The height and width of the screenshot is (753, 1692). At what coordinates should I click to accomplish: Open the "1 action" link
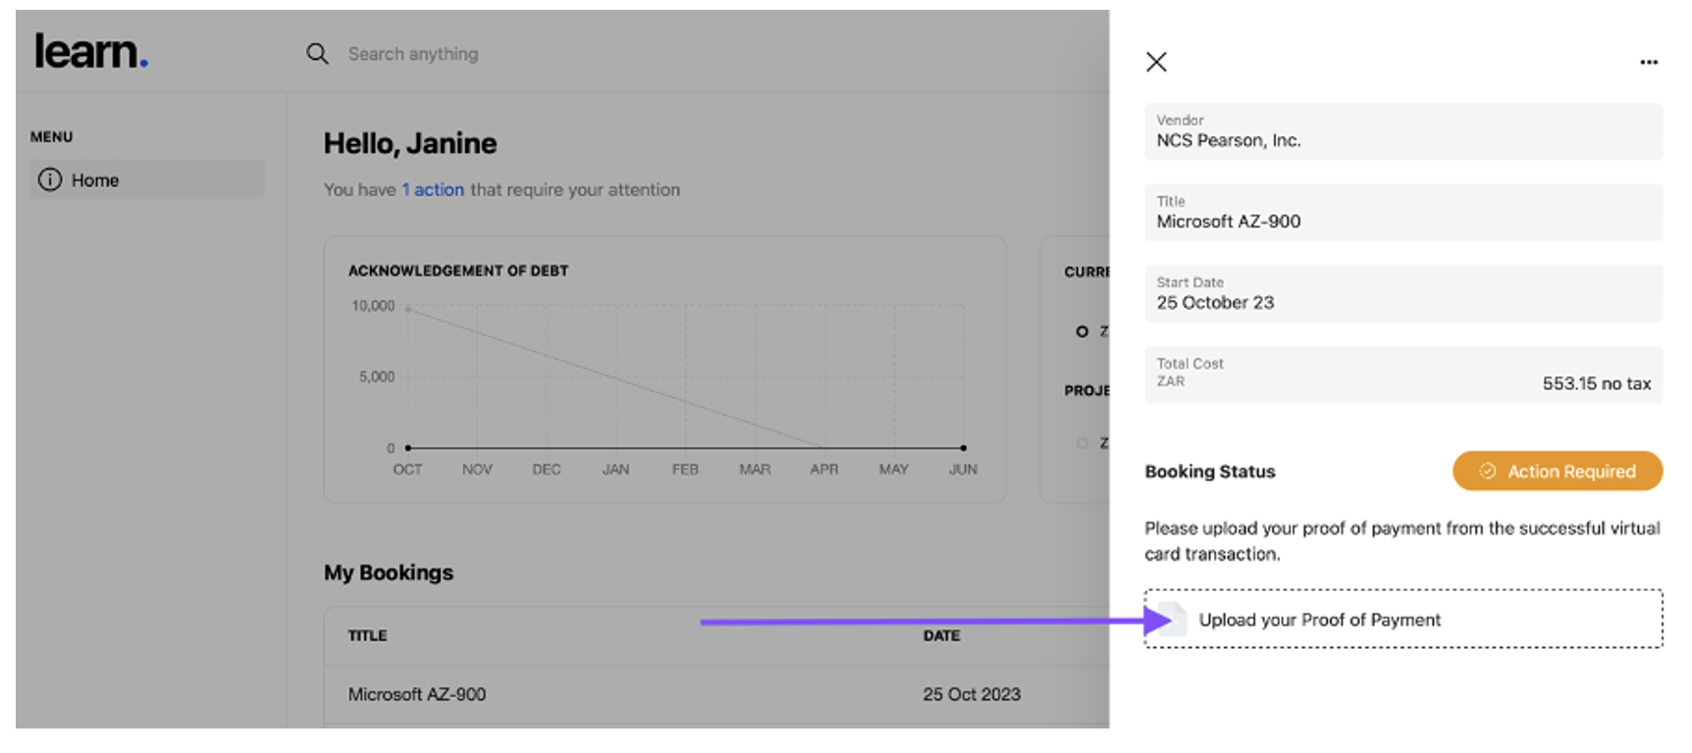pos(433,190)
